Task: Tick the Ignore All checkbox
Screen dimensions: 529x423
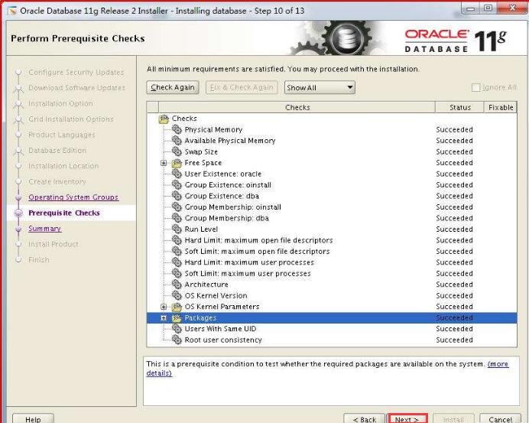Action: (475, 88)
